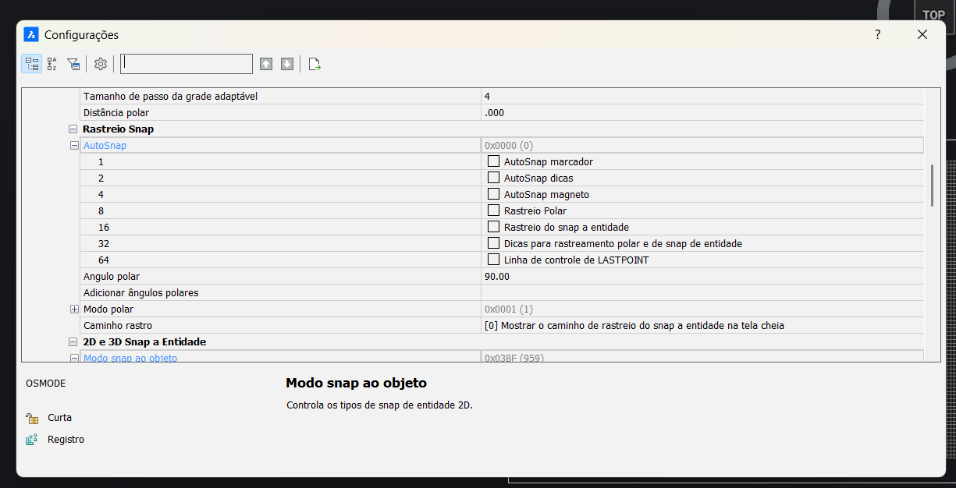Viewport: 956px width, 488px height.
Task: Collapse the AutoSnap node
Action: pyautogui.click(x=75, y=145)
